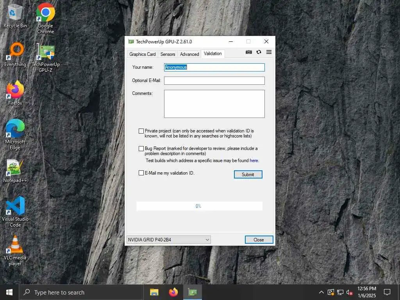Click the GPU-Z title bar app icon
400x300 pixels.
click(131, 41)
